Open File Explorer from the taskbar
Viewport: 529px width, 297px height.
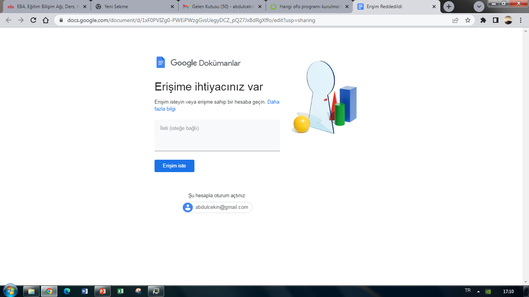pyautogui.click(x=31, y=291)
